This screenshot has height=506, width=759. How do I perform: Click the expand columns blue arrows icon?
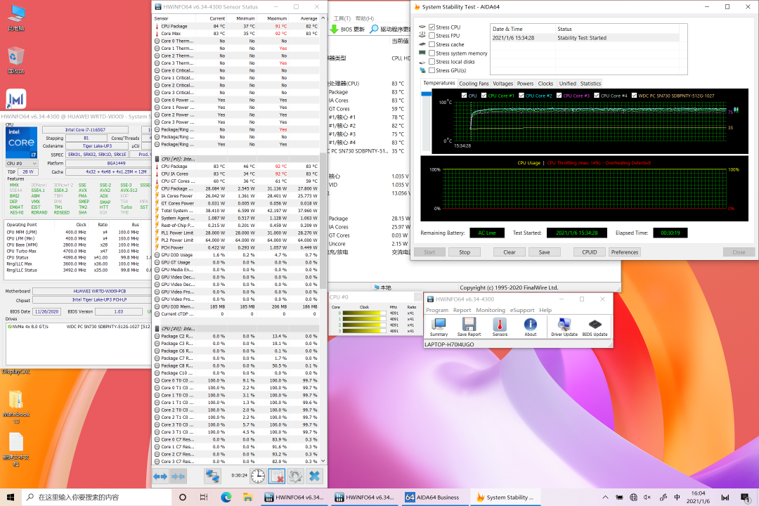click(160, 476)
